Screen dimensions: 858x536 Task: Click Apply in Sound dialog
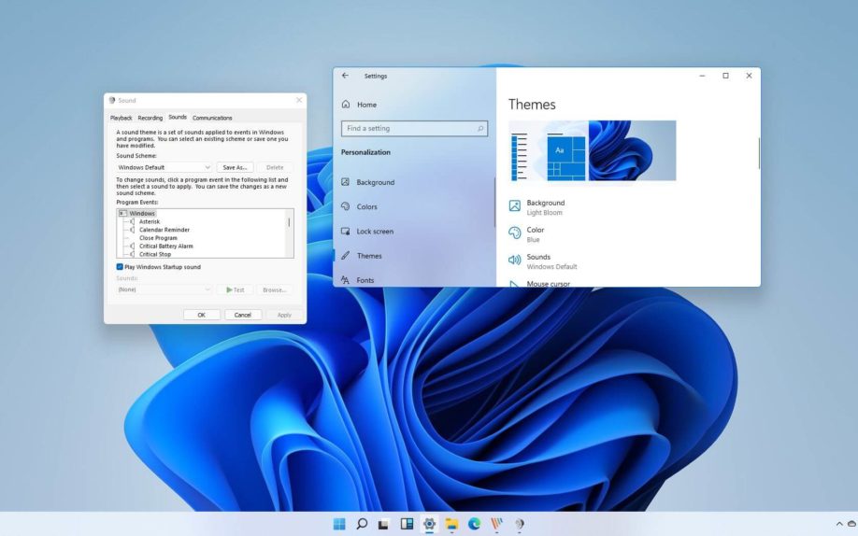coord(284,315)
